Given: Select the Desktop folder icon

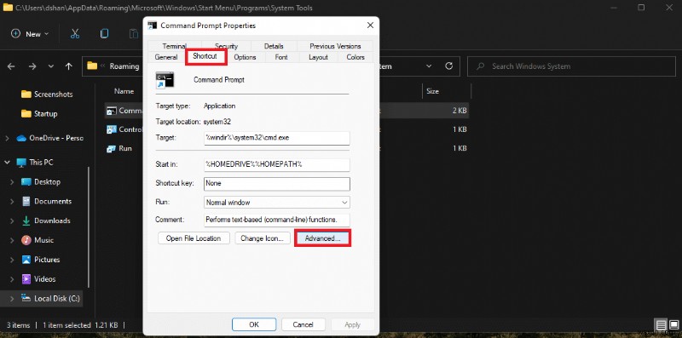Looking at the screenshot, I should [x=26, y=182].
